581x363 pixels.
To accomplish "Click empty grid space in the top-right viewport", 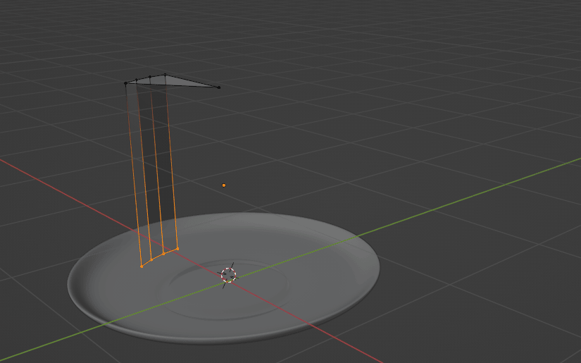I will click(493, 56).
